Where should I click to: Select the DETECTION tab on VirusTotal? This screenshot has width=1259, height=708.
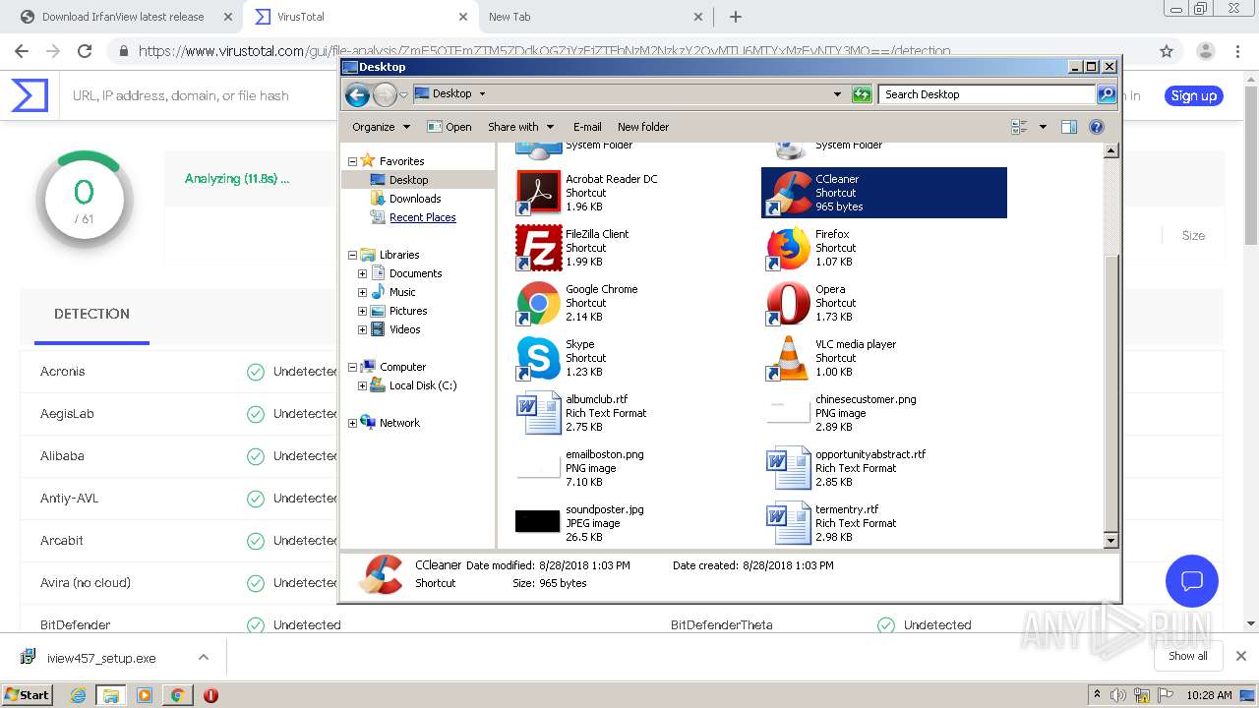point(91,314)
